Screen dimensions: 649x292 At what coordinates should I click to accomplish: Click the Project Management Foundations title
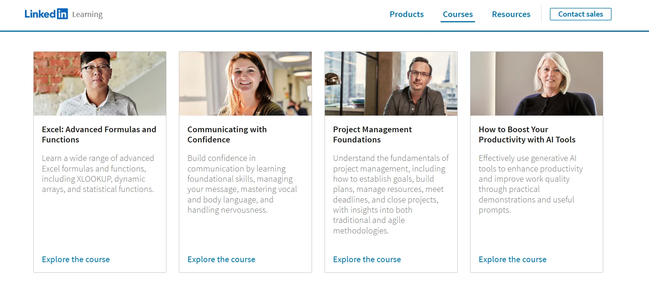click(372, 134)
